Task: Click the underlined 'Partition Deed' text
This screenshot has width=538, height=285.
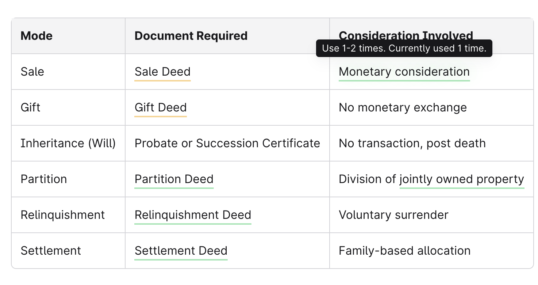Action: 174,179
